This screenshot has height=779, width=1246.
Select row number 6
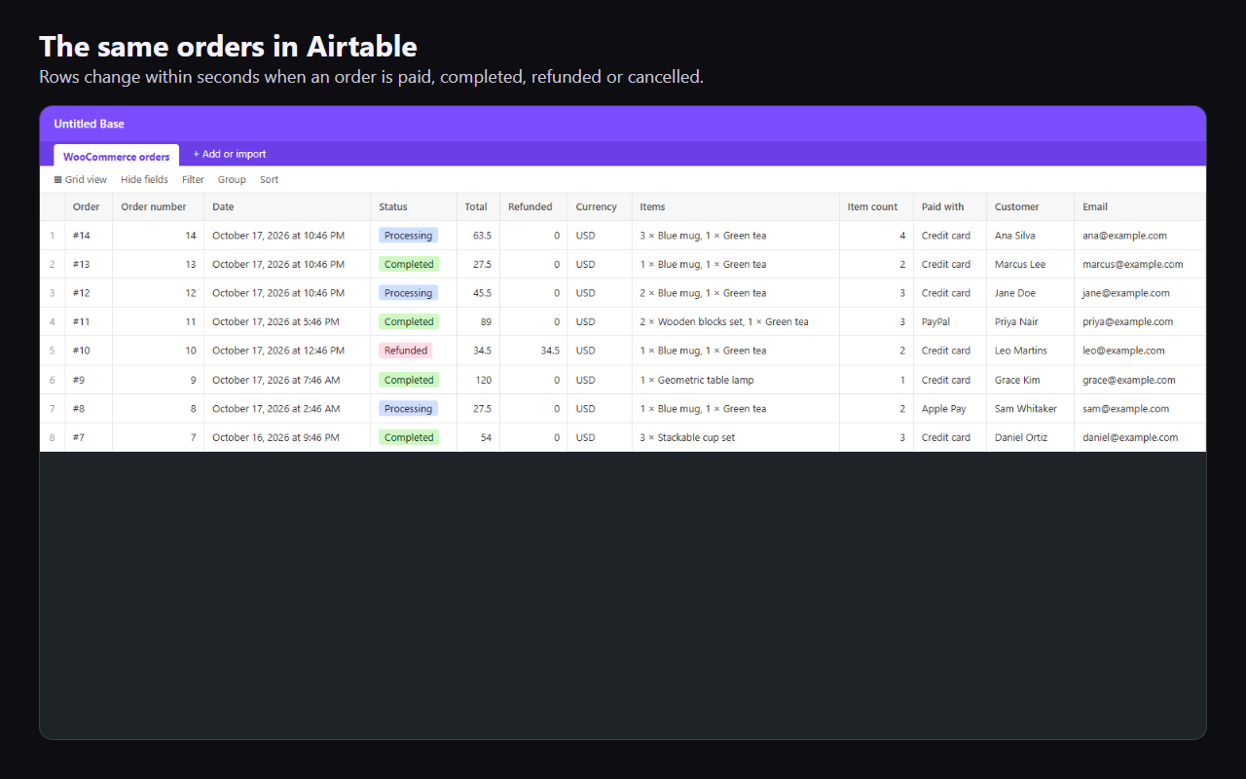pyautogui.click(x=53, y=380)
